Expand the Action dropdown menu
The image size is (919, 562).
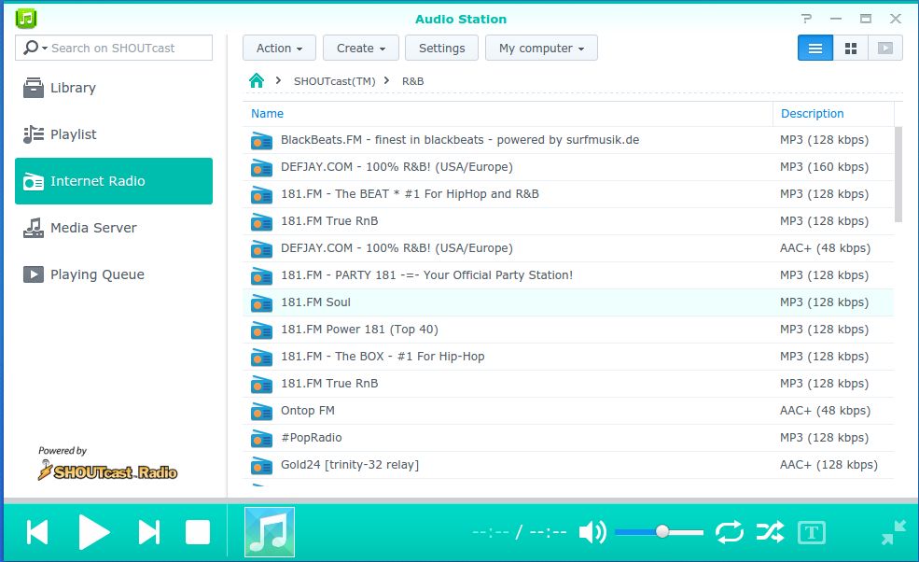tap(280, 49)
